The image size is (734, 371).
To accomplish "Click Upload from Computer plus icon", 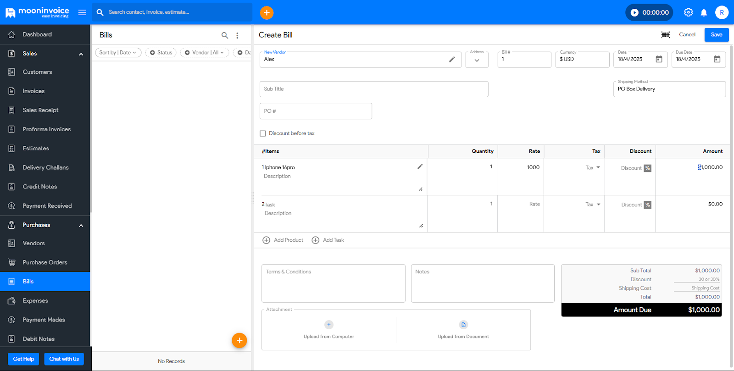I will (x=329, y=325).
